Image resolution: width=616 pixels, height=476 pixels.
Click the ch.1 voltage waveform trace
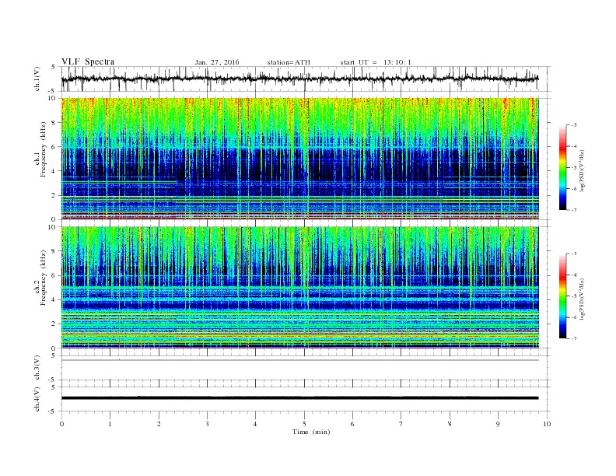pyautogui.click(x=299, y=79)
